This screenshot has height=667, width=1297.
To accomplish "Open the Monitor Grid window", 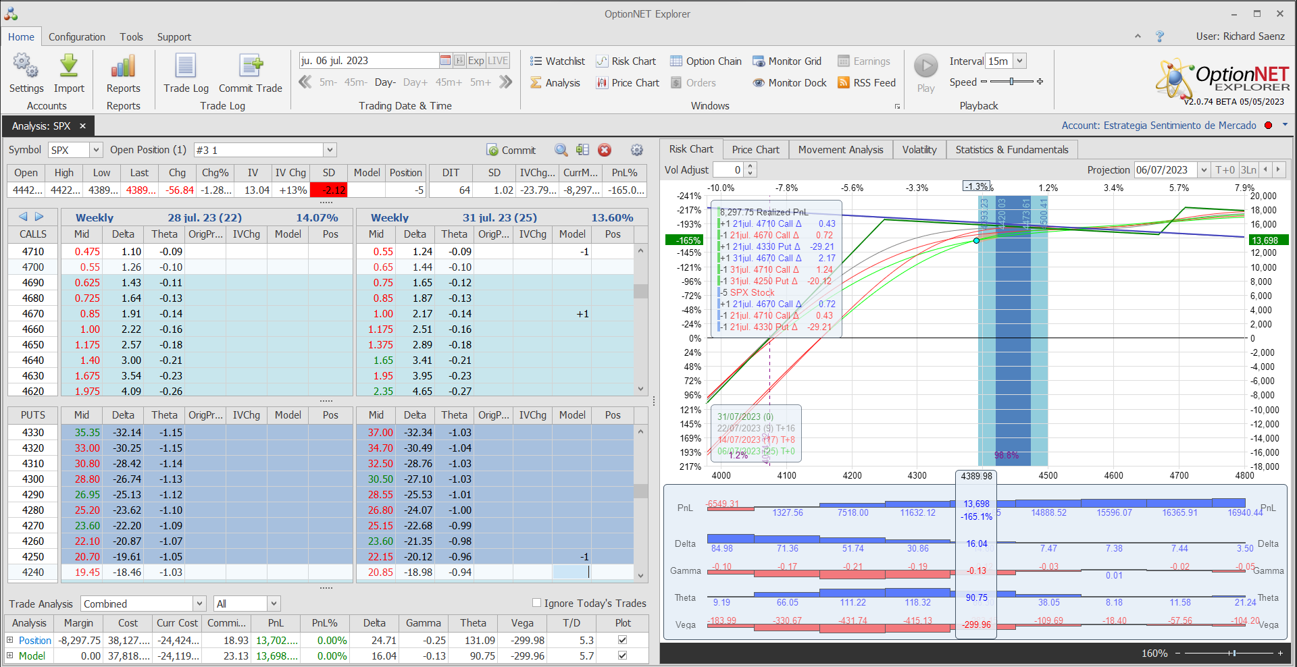I will [787, 61].
